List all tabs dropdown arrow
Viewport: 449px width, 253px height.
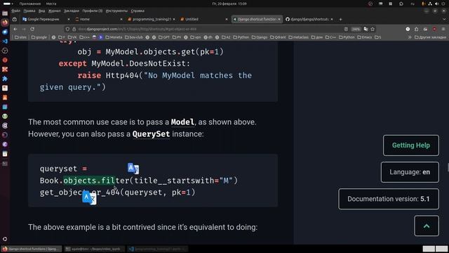pyautogui.click(x=444, y=19)
